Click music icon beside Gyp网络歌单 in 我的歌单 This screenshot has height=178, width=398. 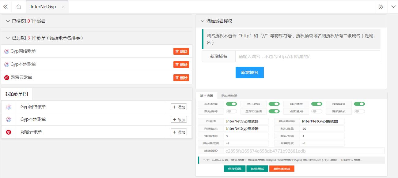[9, 107]
